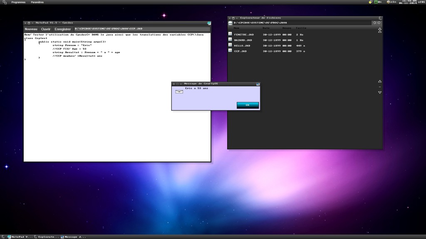Click Ouvrir in the NotePad toolbar
This screenshot has width=426, height=239.
[46, 29]
